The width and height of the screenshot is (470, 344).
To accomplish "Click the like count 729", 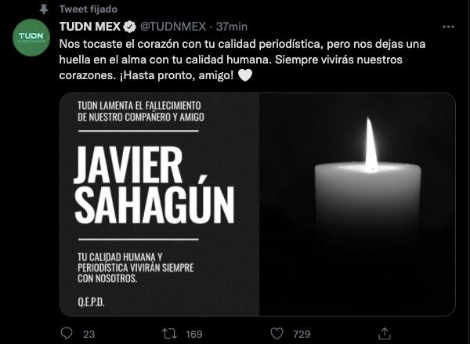I will [302, 334].
